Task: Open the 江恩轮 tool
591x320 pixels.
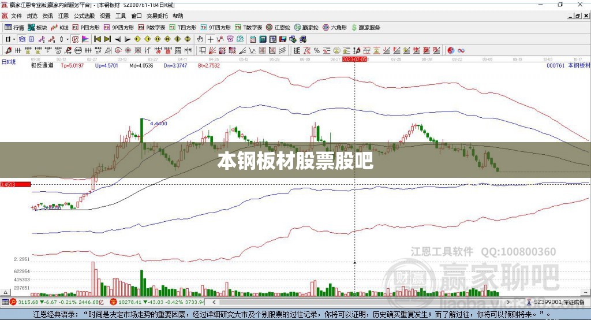Action: coord(278,28)
